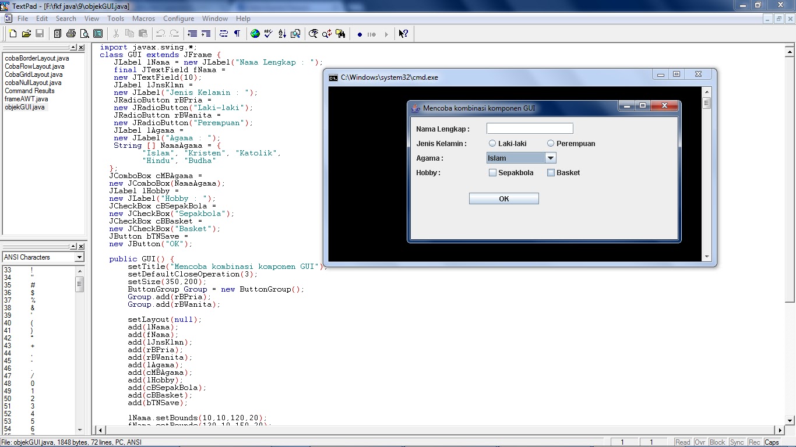The width and height of the screenshot is (796, 447).
Task: Click Find in Files binoculars icon
Action: [x=340, y=34]
